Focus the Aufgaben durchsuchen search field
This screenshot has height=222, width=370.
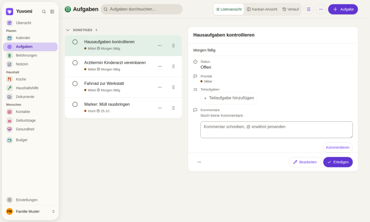(x=142, y=9)
